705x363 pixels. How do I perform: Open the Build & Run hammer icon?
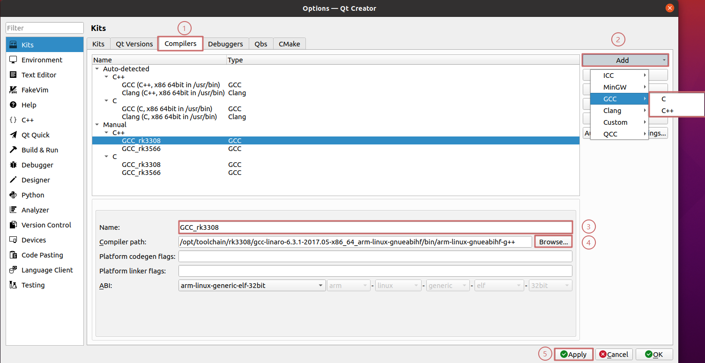[13, 150]
